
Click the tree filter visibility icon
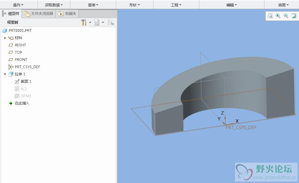click(111, 22)
